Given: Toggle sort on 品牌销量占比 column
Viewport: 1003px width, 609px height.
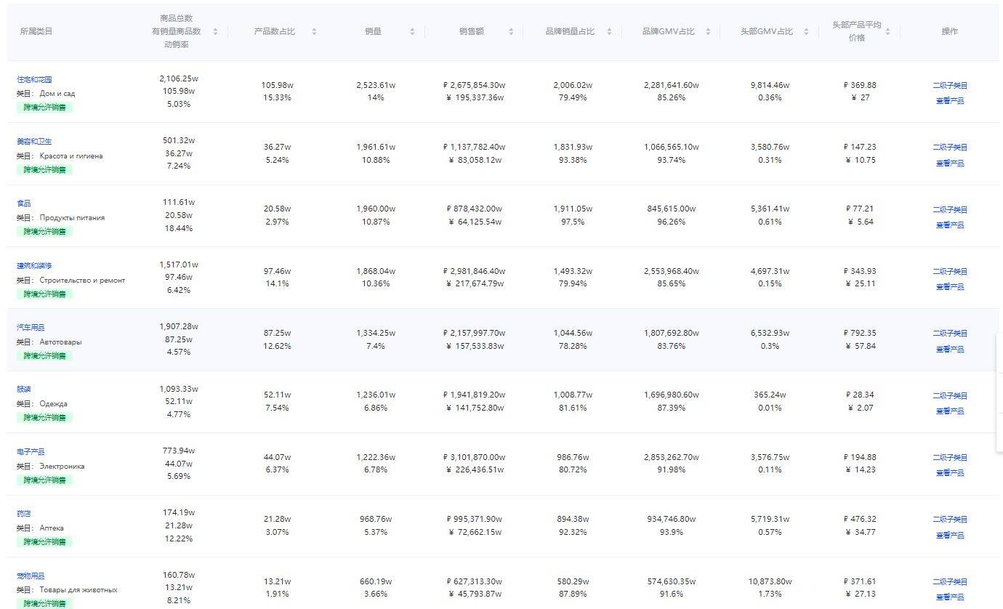Looking at the screenshot, I should (609, 32).
